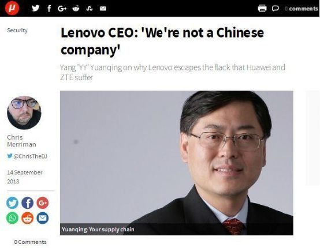Open the red Inquirer logo home icon
The image size is (320, 248).
point(12,8)
